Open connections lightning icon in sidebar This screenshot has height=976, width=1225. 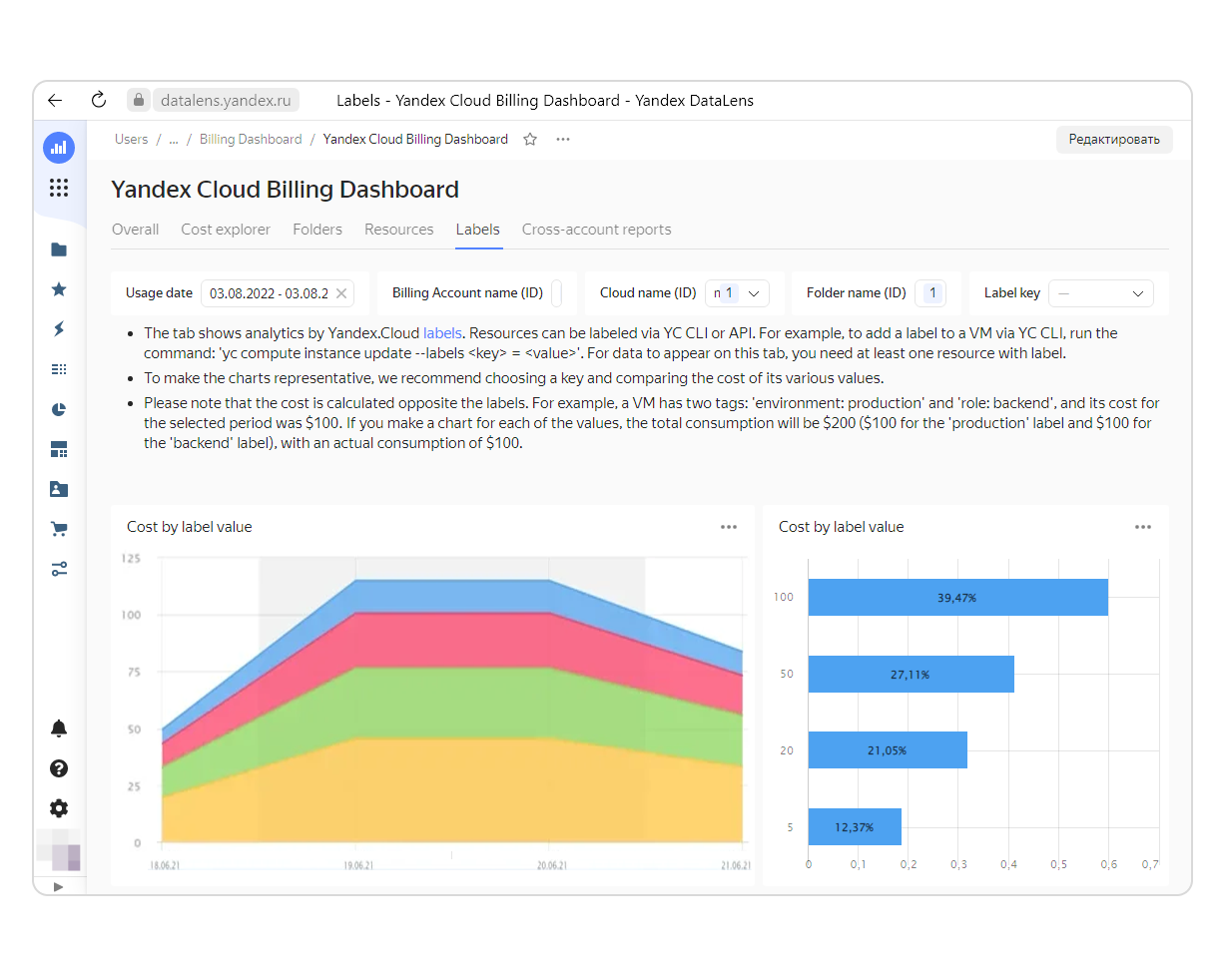coord(59,329)
